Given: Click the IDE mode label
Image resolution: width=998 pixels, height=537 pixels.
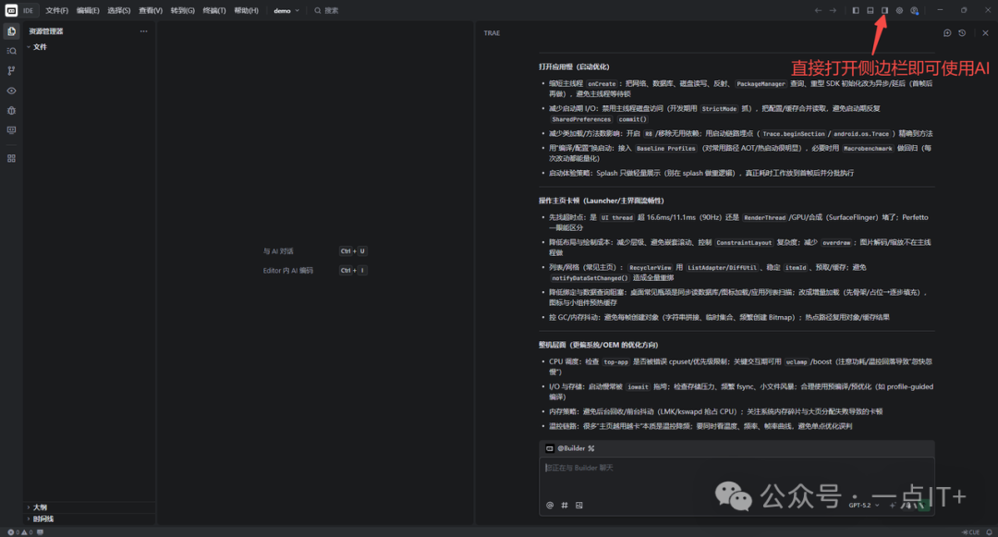Looking at the screenshot, I should (28, 11).
